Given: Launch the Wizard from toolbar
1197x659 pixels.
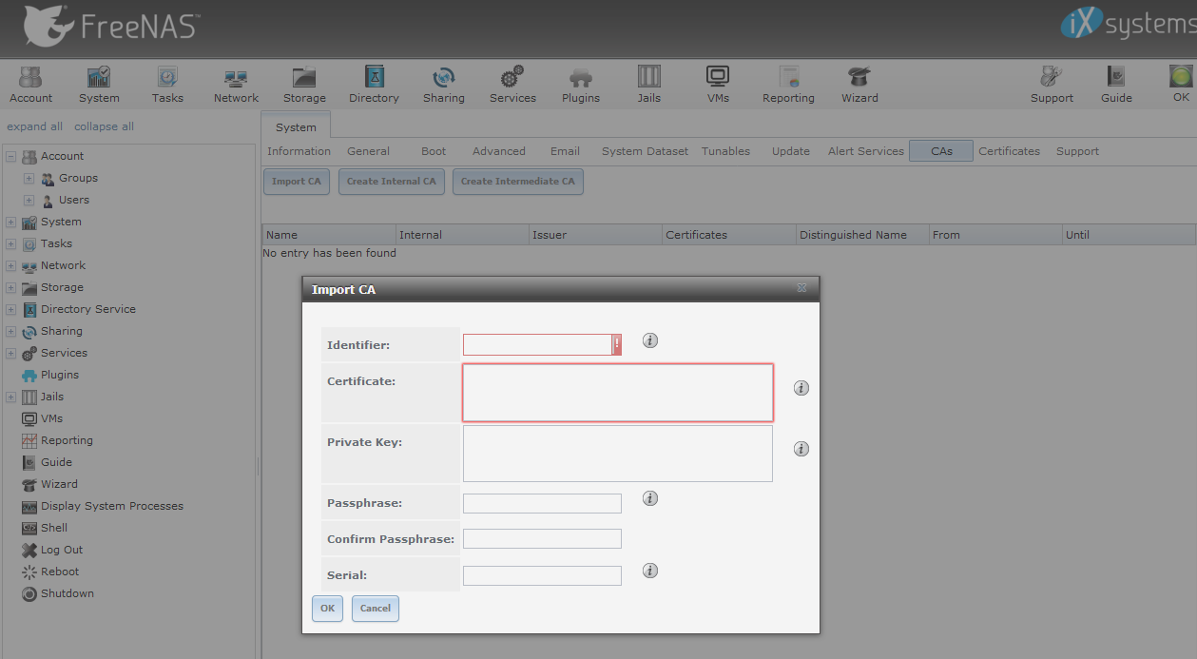Looking at the screenshot, I should tap(859, 85).
